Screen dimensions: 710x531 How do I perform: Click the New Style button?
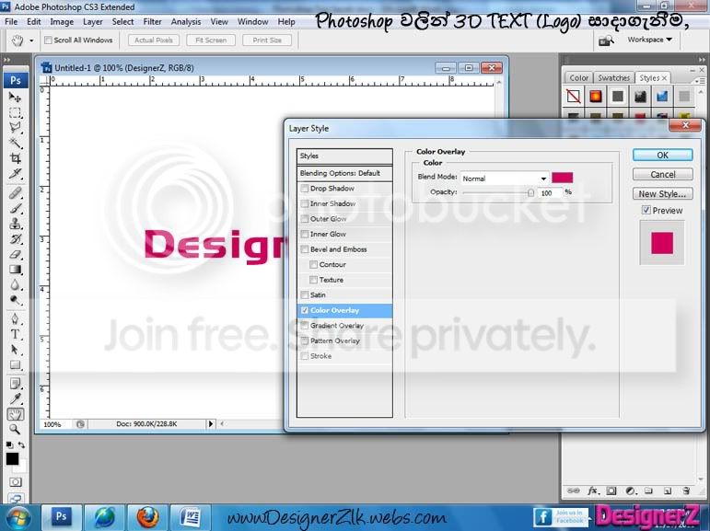pos(662,194)
